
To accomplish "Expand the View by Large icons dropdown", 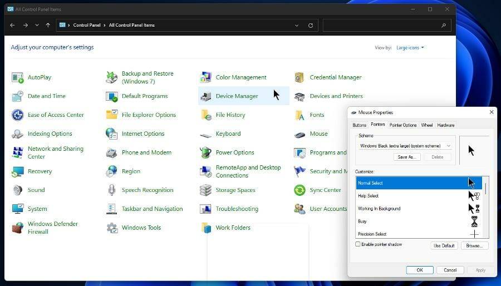I will click(x=410, y=48).
